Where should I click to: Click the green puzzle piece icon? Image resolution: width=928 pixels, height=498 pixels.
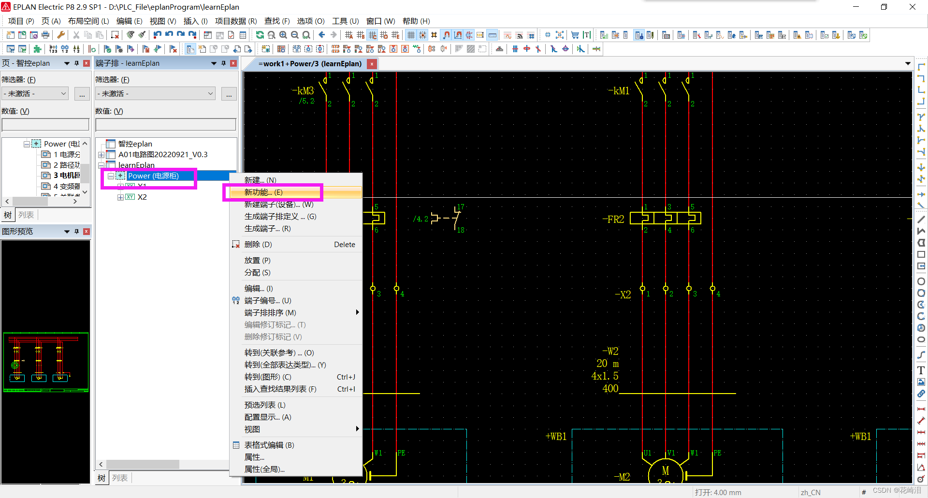pyautogui.click(x=38, y=49)
